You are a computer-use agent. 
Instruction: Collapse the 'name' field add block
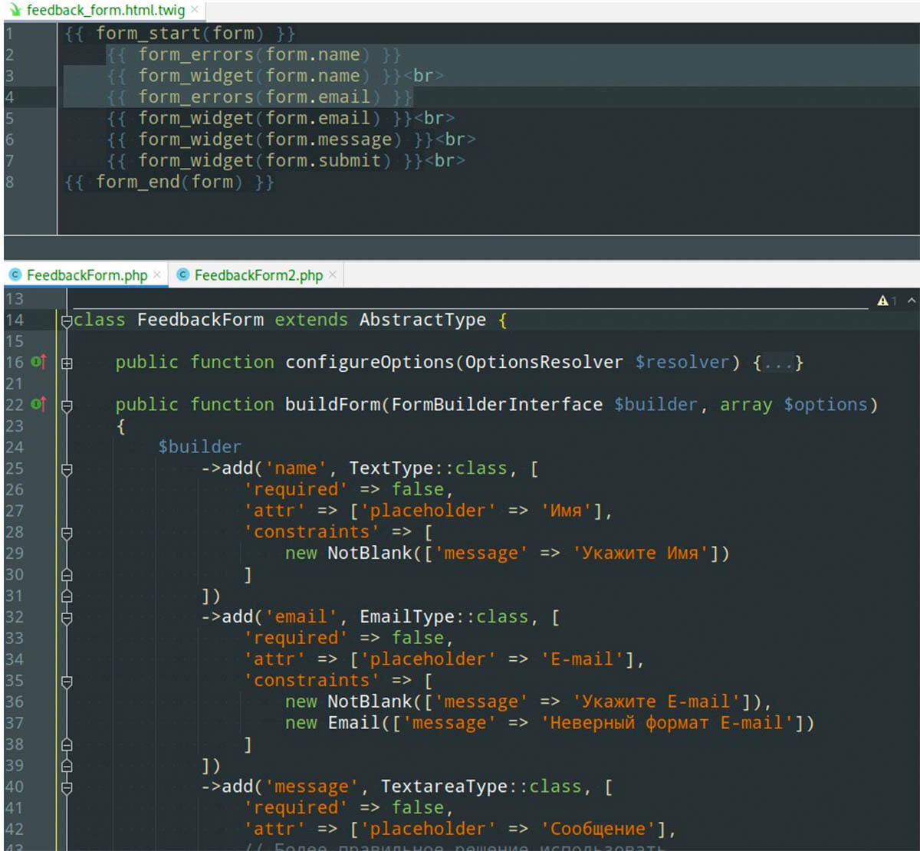(x=67, y=469)
